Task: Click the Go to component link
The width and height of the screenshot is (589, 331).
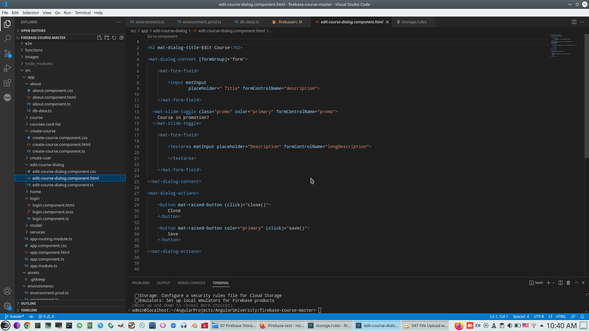Action: (x=162, y=36)
